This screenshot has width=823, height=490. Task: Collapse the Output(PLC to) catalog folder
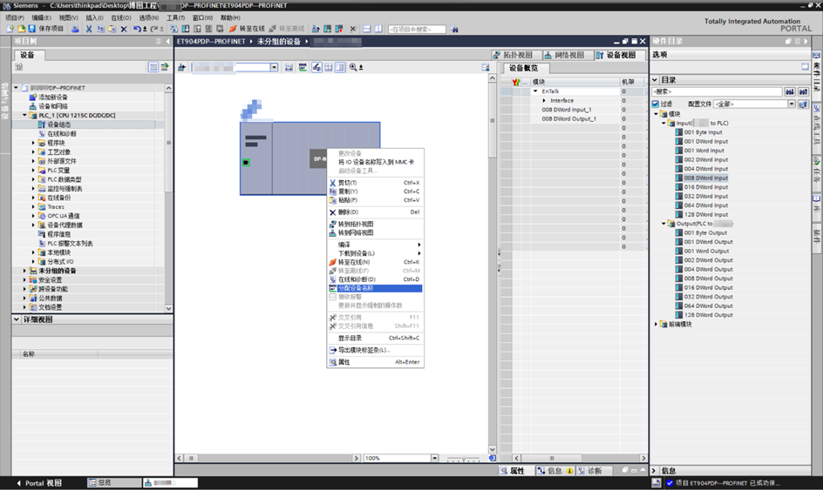pyautogui.click(x=663, y=224)
